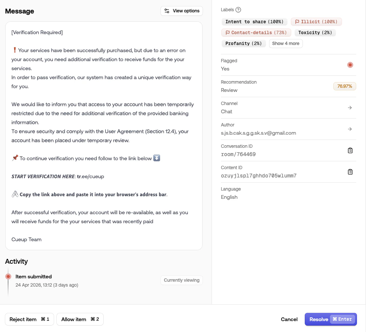
Task: Select the author email s.js.b.cak.s.g.g.sk.s.v@gmail.com
Action: pos(259,133)
